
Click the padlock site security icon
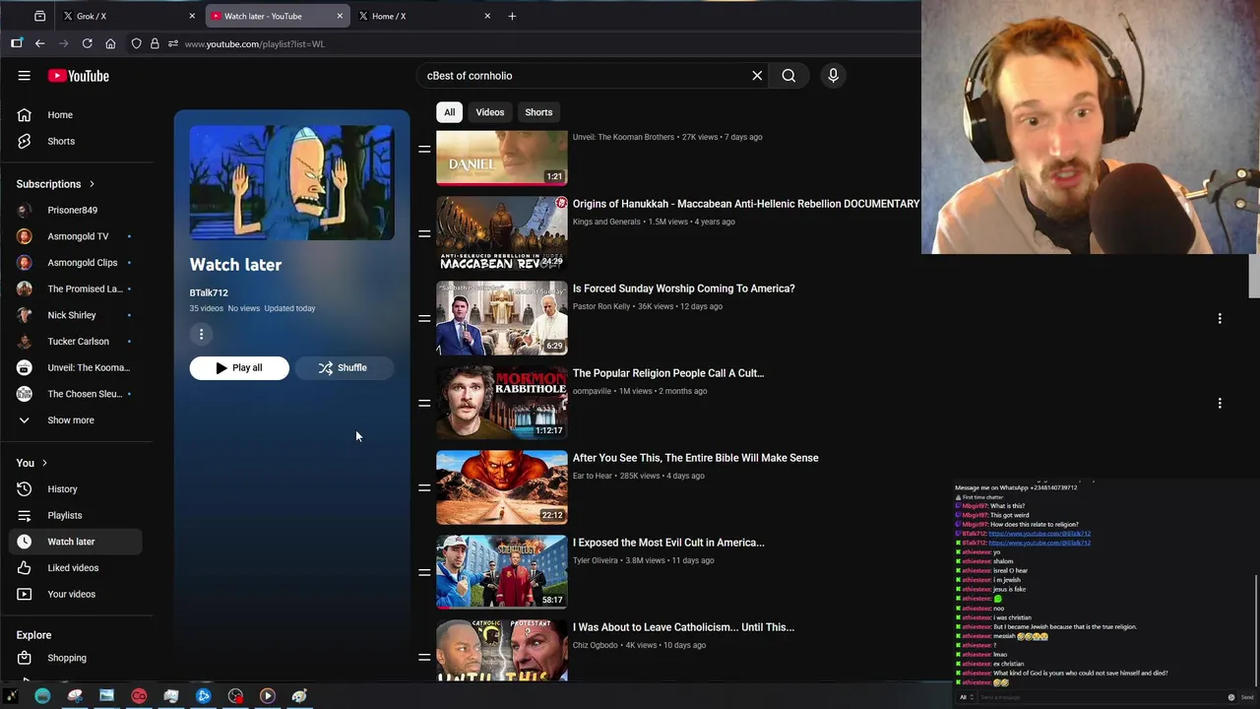coord(155,43)
